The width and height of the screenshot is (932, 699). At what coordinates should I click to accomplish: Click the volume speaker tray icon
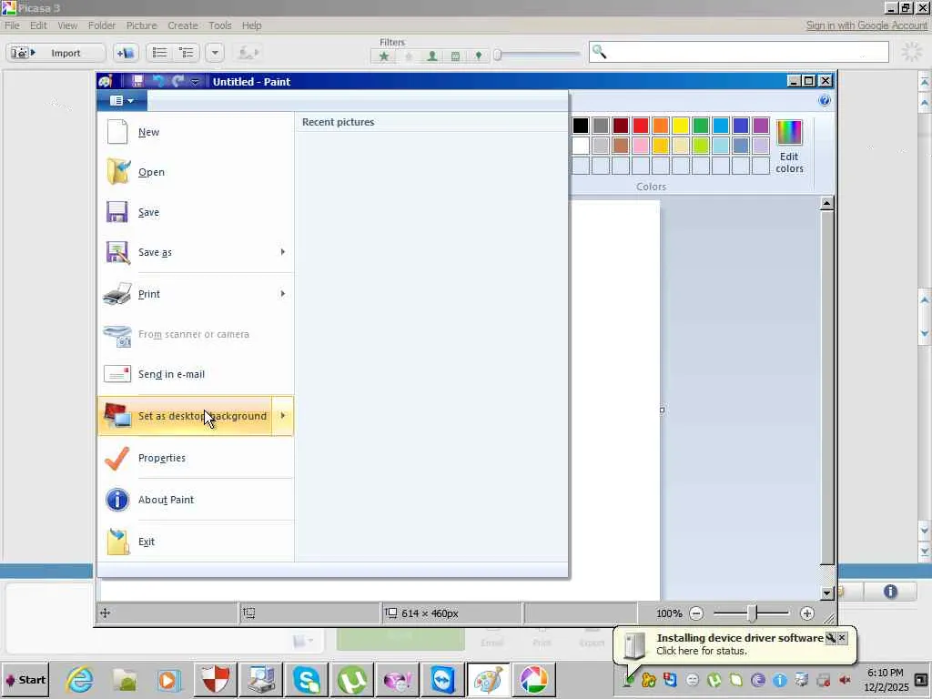click(x=845, y=679)
